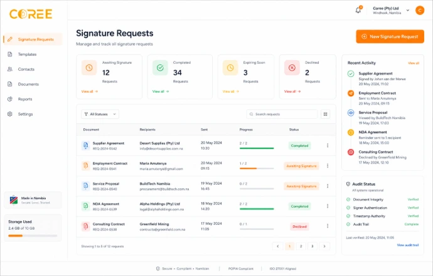View all Awaiting Signature requests
This screenshot has height=276, width=433.
pyautogui.click(x=90, y=91)
